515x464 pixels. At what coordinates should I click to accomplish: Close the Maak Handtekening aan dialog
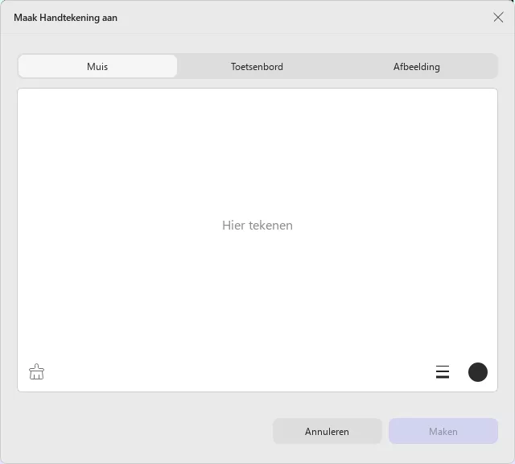click(498, 18)
